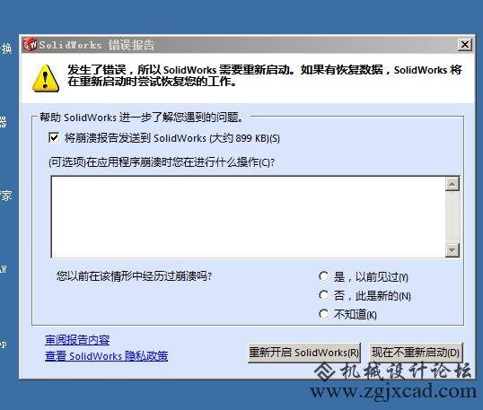Click the desktop item ending in 器
Screen dimensions: 483x410
tap(3, 122)
